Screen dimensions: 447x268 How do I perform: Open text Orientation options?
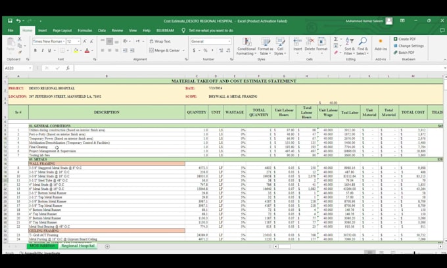[x=126, y=41]
